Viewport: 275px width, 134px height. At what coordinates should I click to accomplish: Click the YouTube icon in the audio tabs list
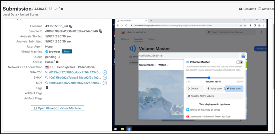(188, 116)
